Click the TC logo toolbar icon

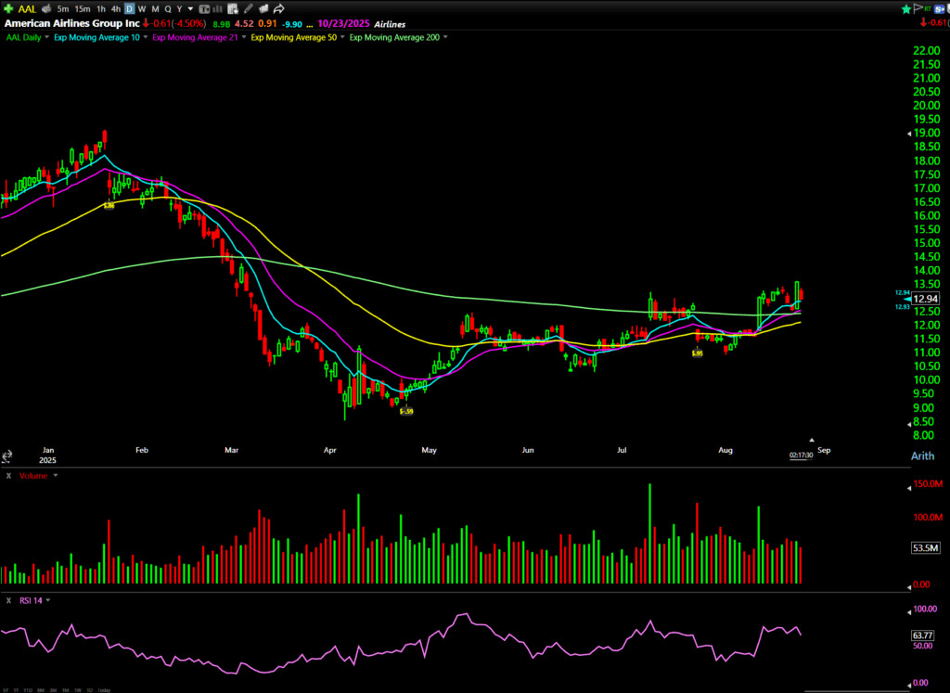coord(204,9)
